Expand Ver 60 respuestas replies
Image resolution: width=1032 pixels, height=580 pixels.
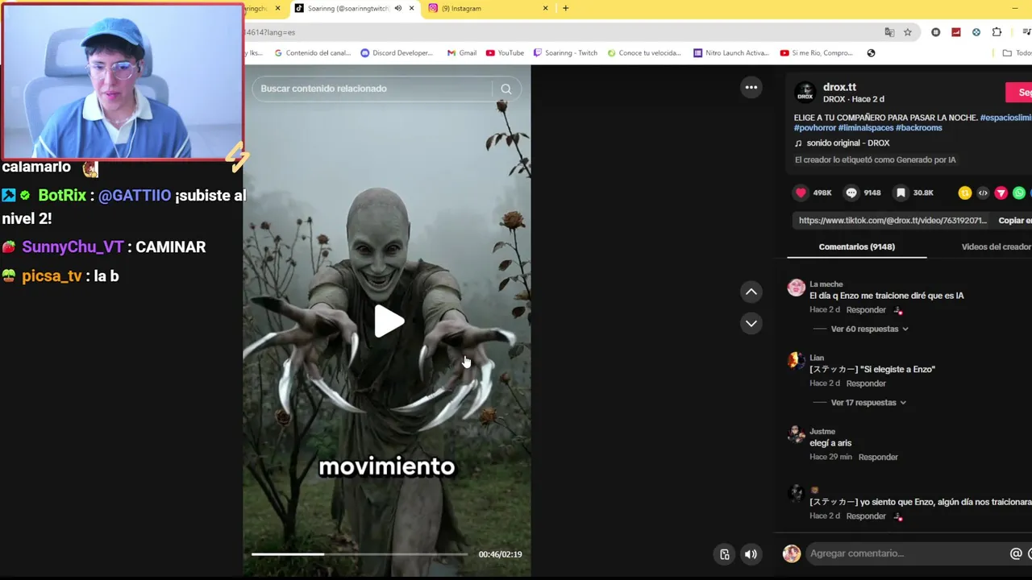coord(869,329)
